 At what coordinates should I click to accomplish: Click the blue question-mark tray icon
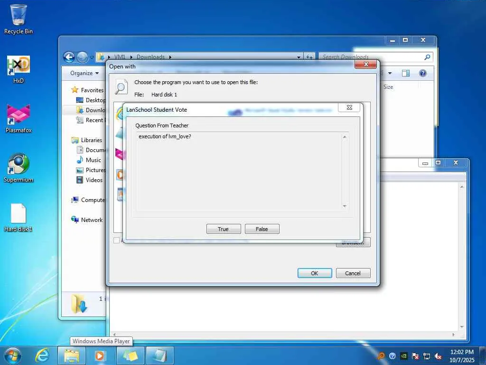click(393, 356)
